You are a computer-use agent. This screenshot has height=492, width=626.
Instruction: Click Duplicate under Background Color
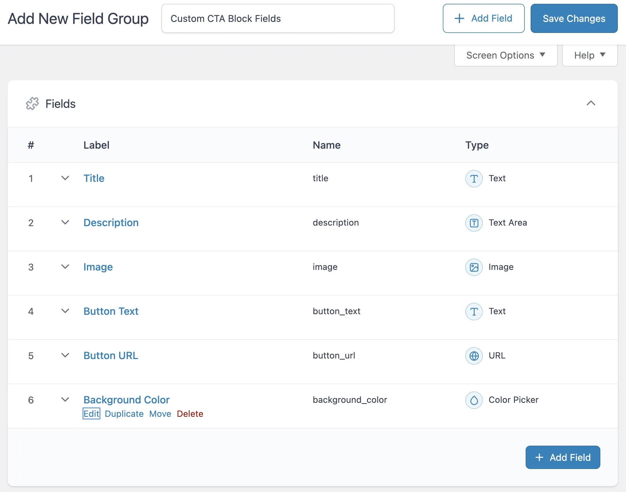(124, 414)
